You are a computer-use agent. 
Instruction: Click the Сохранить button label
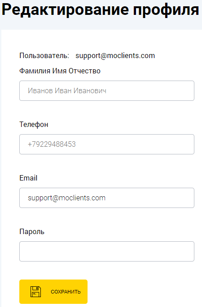pyautogui.click(x=66, y=292)
